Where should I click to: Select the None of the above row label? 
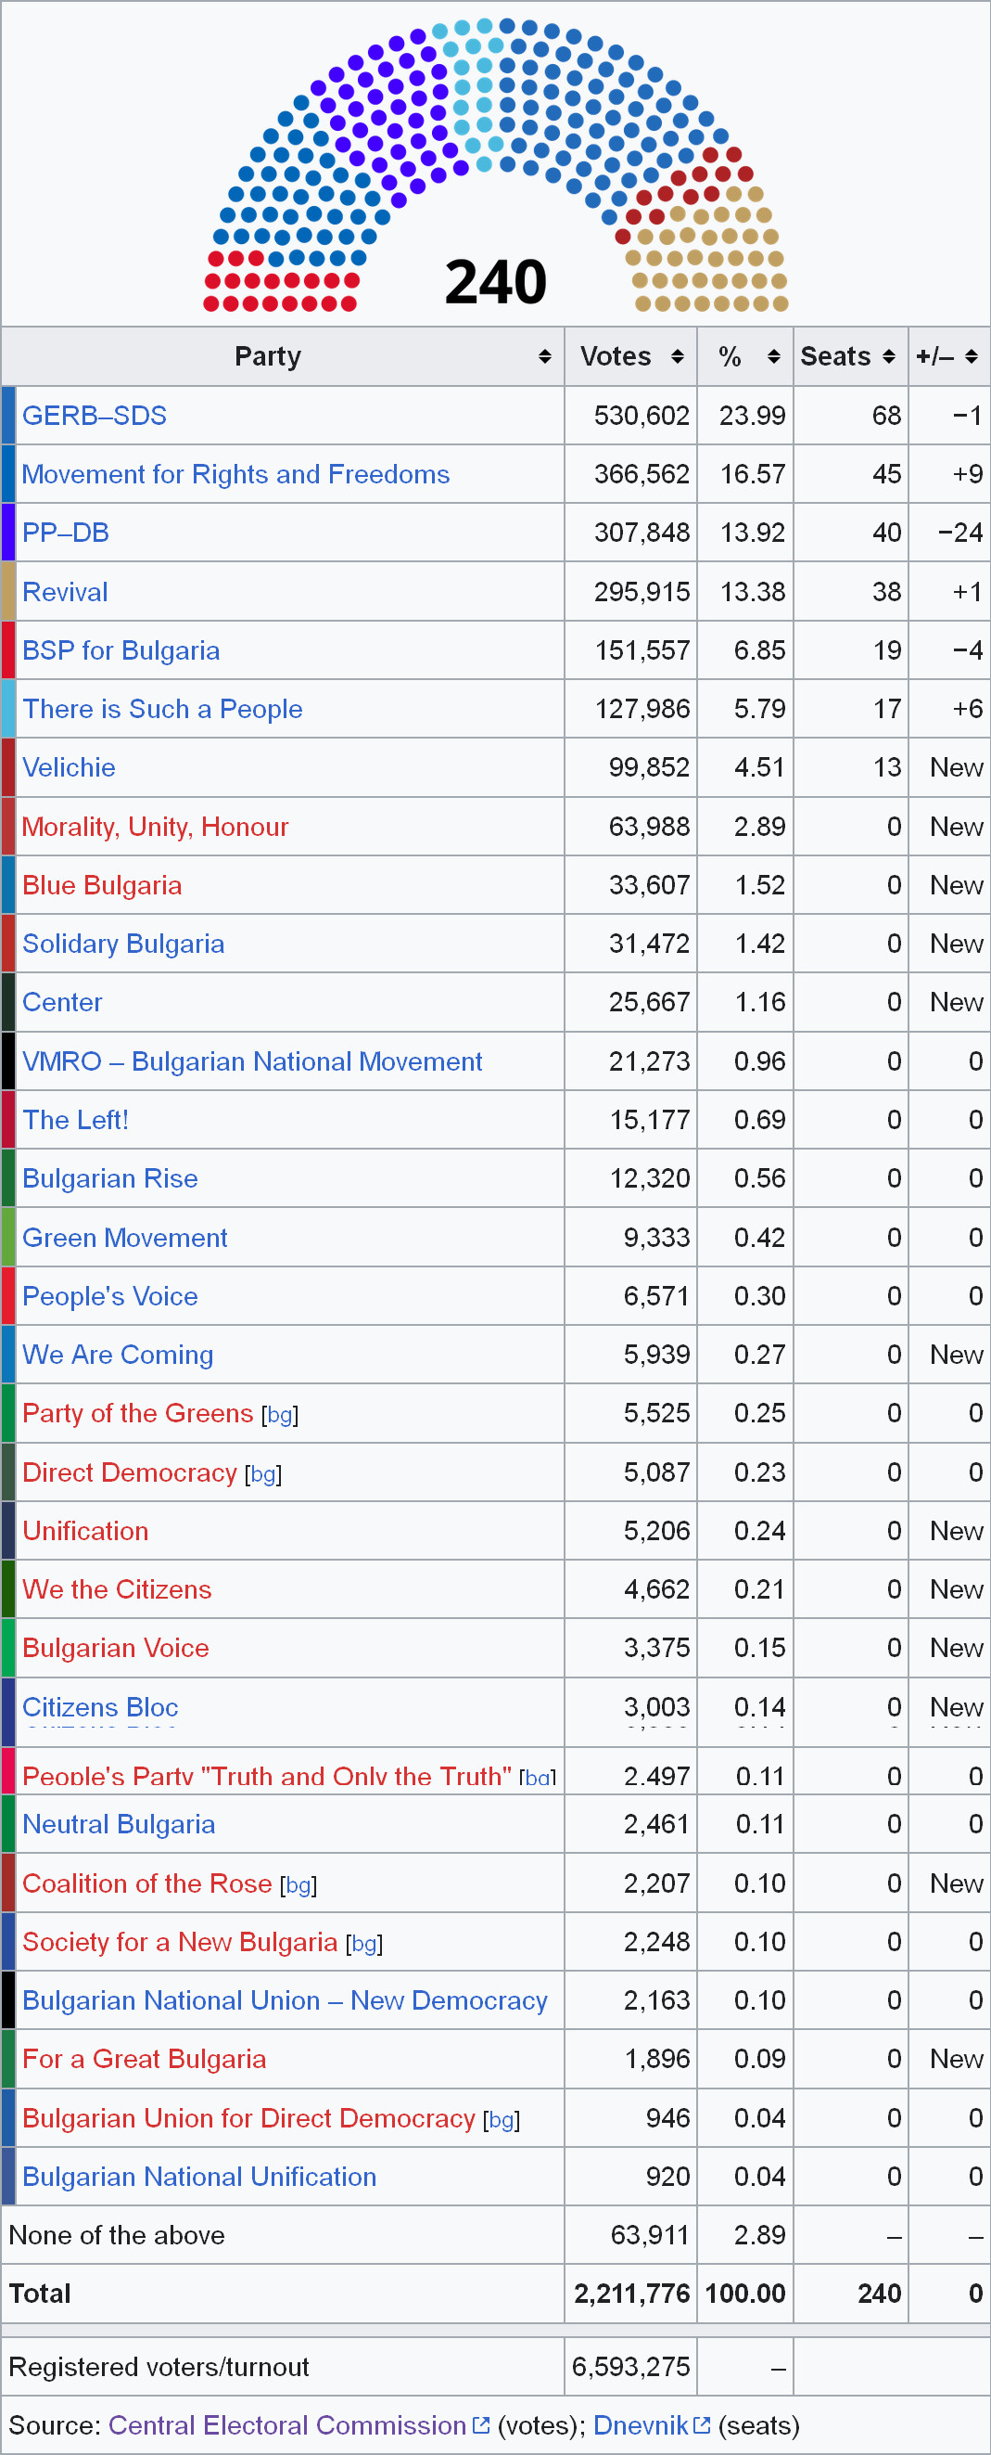[117, 2235]
